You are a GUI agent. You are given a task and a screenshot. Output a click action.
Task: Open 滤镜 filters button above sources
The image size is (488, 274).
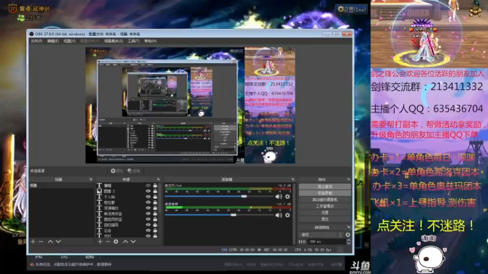point(134,171)
